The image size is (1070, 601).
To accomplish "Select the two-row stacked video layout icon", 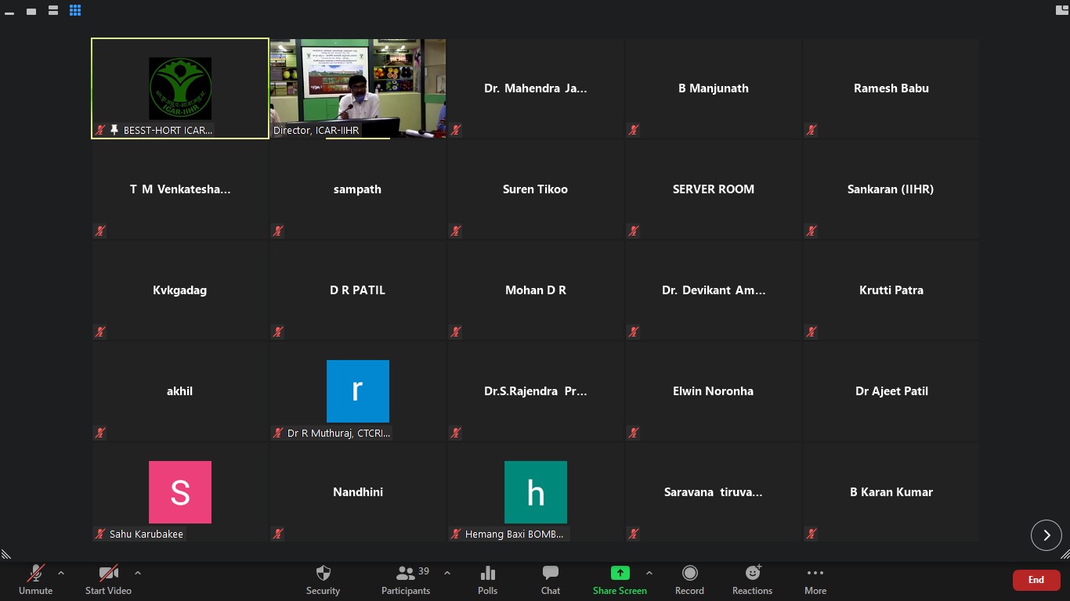I will (x=53, y=11).
